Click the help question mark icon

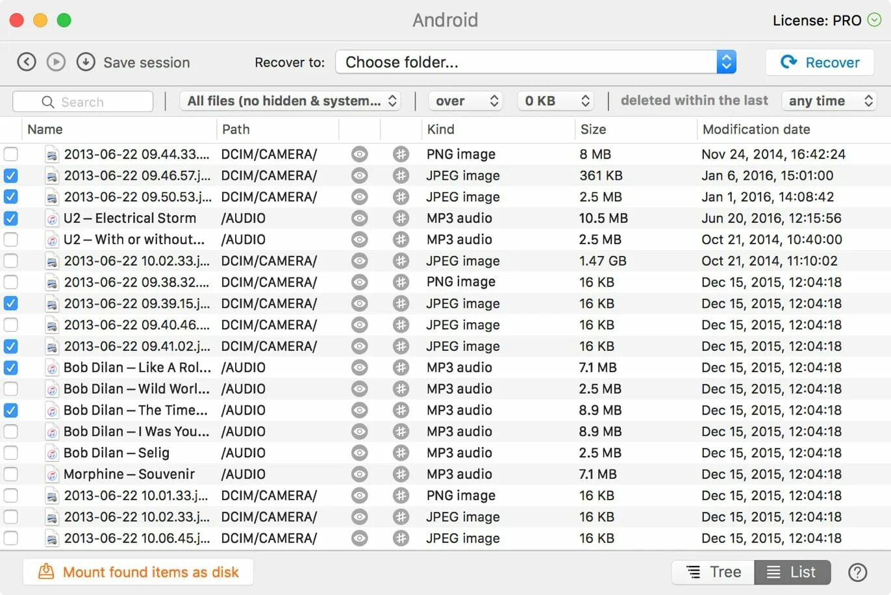coord(857,572)
